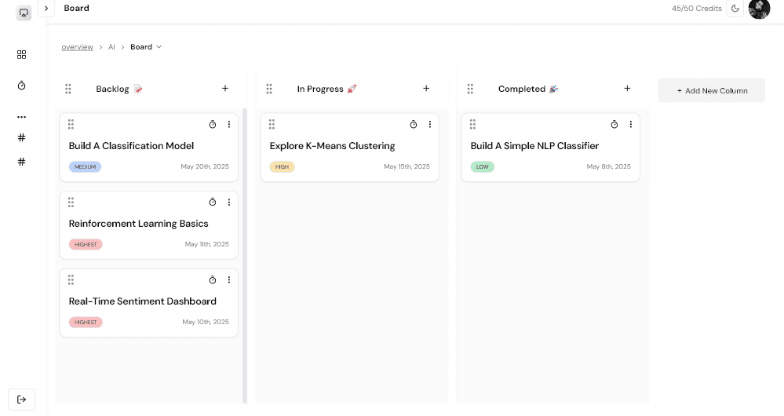The image size is (784, 416).
Task: Click the Completed column title
Action: tap(528, 89)
